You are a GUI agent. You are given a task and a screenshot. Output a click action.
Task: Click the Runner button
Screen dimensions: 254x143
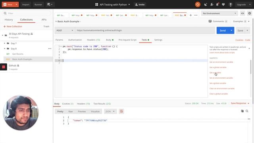coord(38,4)
